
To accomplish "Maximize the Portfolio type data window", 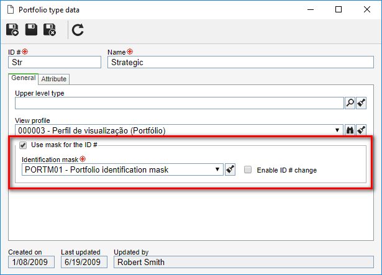I will coord(339,9).
